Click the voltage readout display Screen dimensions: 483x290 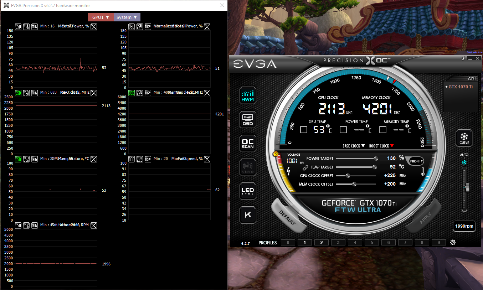point(295,161)
